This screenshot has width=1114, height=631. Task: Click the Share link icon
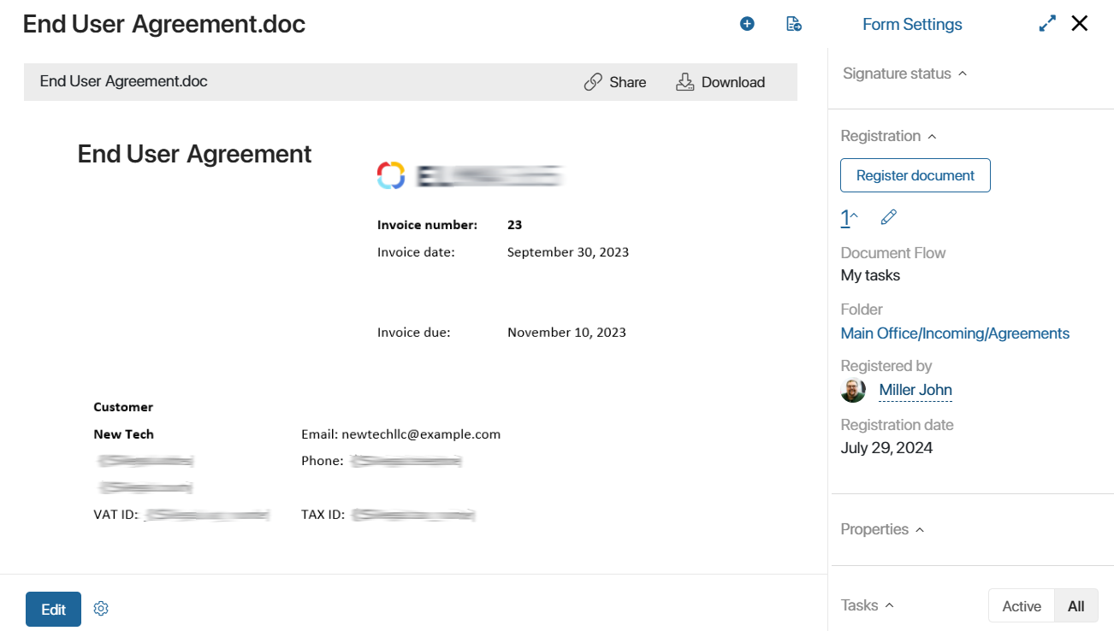point(593,82)
